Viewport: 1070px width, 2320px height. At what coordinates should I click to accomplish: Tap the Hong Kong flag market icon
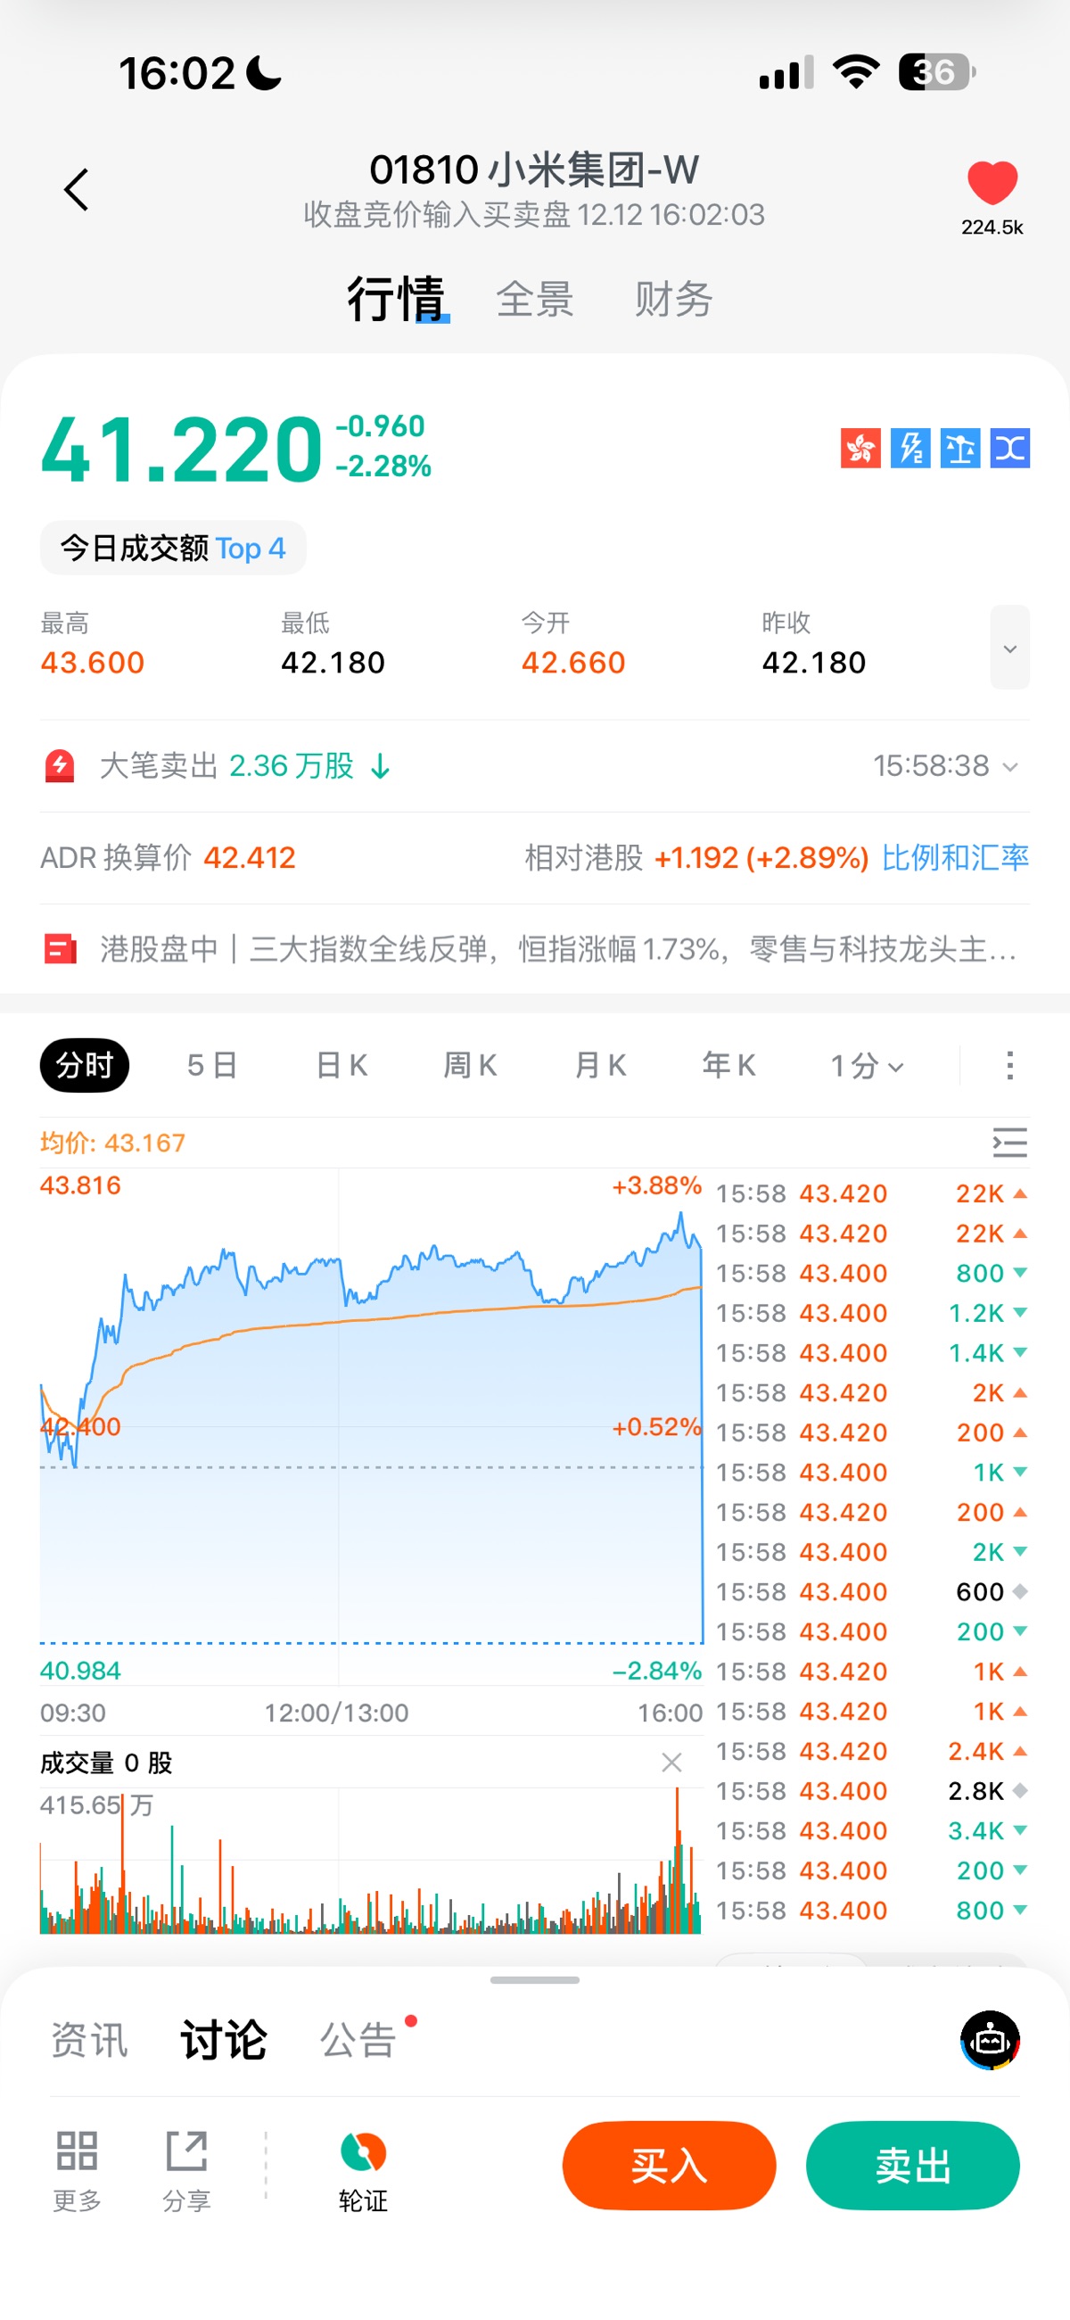[x=860, y=448]
